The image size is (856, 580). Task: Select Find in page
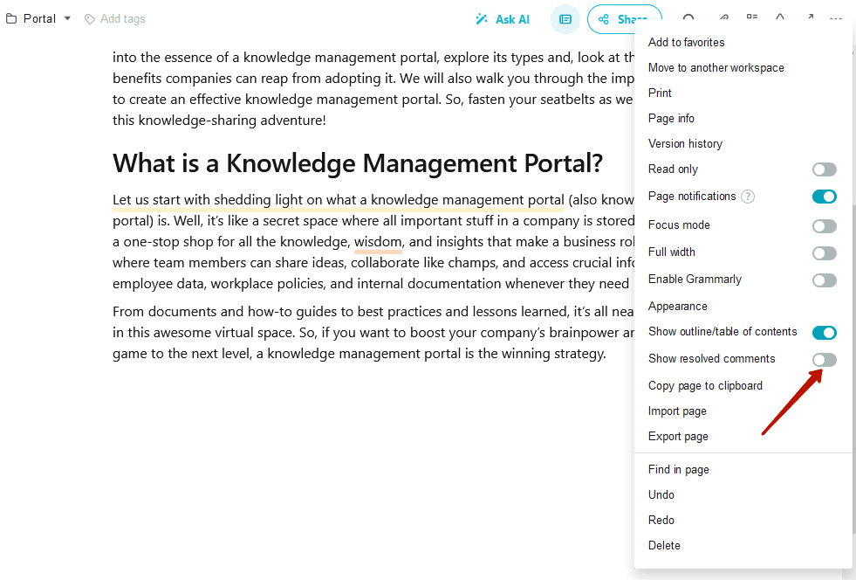click(x=679, y=470)
